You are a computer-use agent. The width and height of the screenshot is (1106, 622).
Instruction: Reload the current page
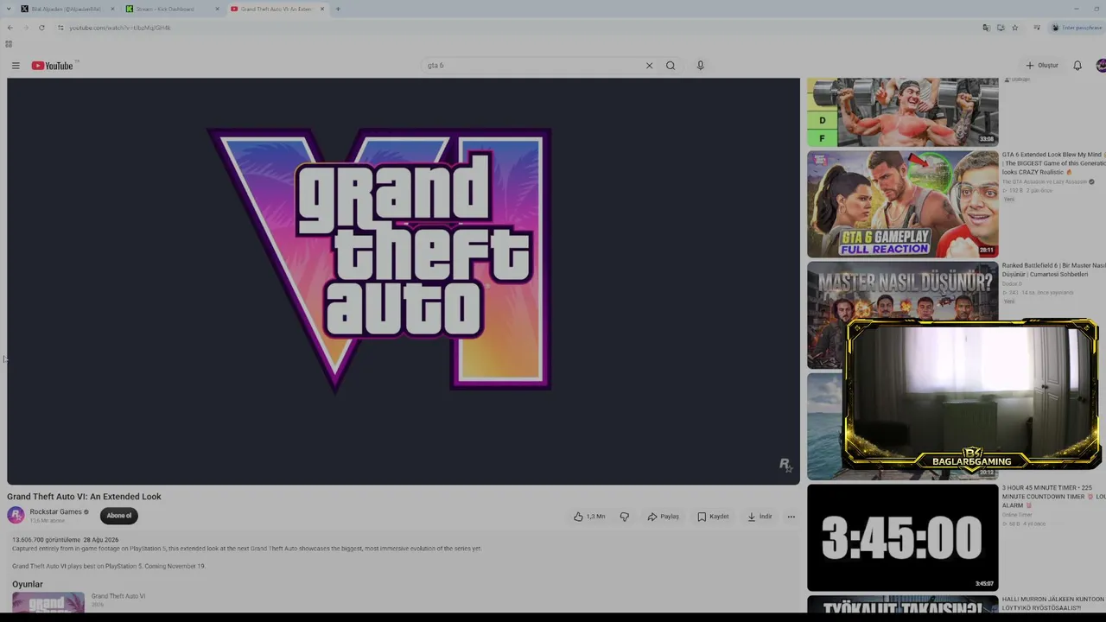tap(41, 28)
